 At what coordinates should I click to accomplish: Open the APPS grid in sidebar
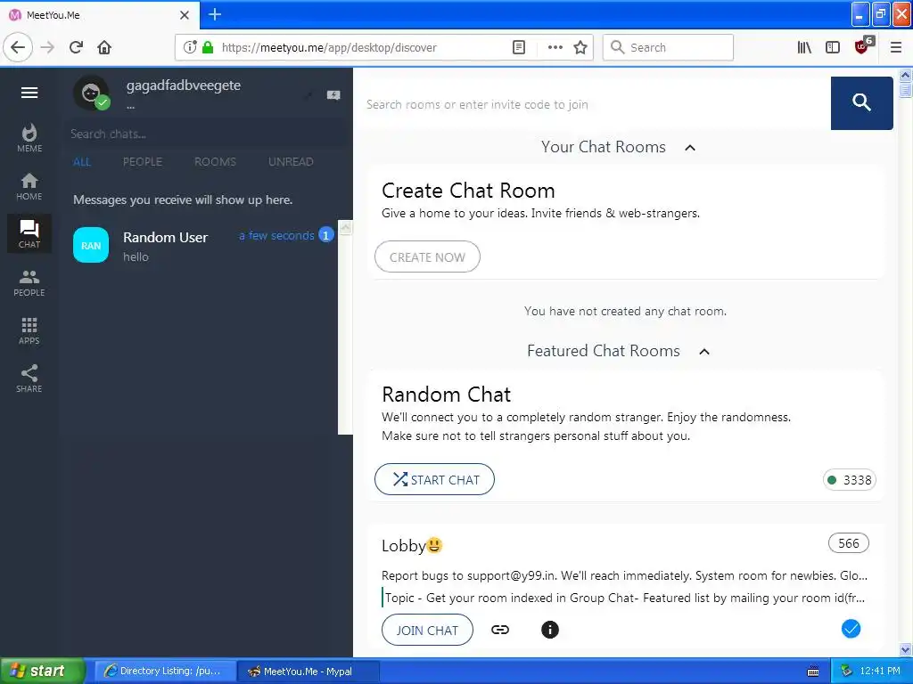click(29, 331)
